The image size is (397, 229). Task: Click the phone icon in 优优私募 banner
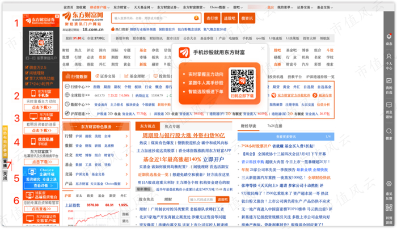pos(33,141)
